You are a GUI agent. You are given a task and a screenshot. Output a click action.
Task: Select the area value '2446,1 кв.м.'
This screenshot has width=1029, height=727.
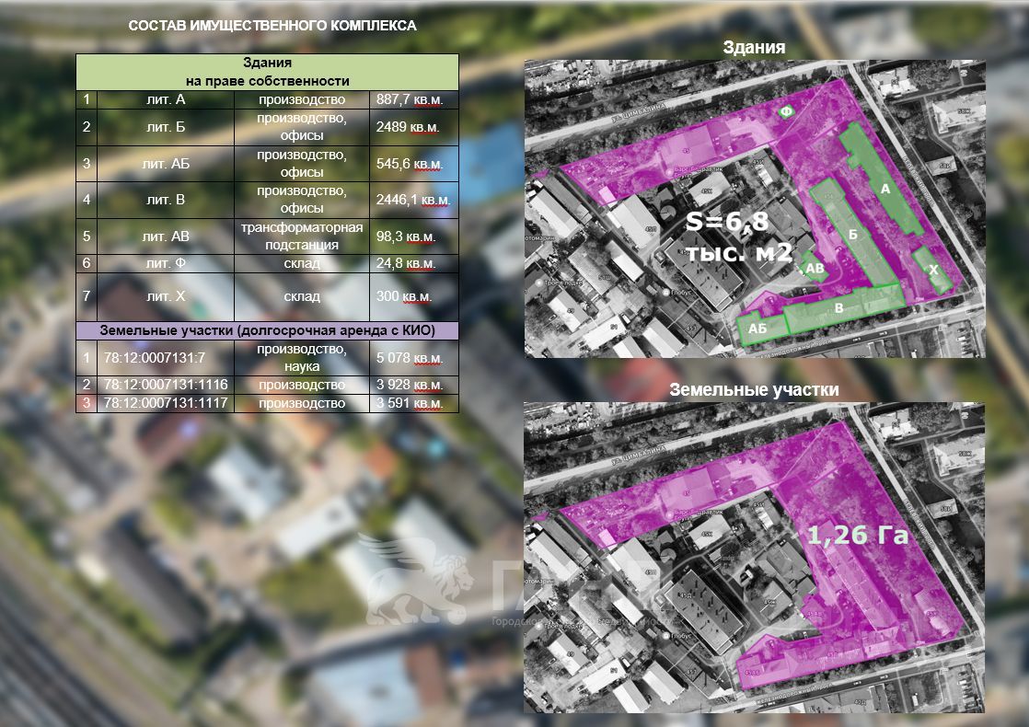[x=412, y=200]
